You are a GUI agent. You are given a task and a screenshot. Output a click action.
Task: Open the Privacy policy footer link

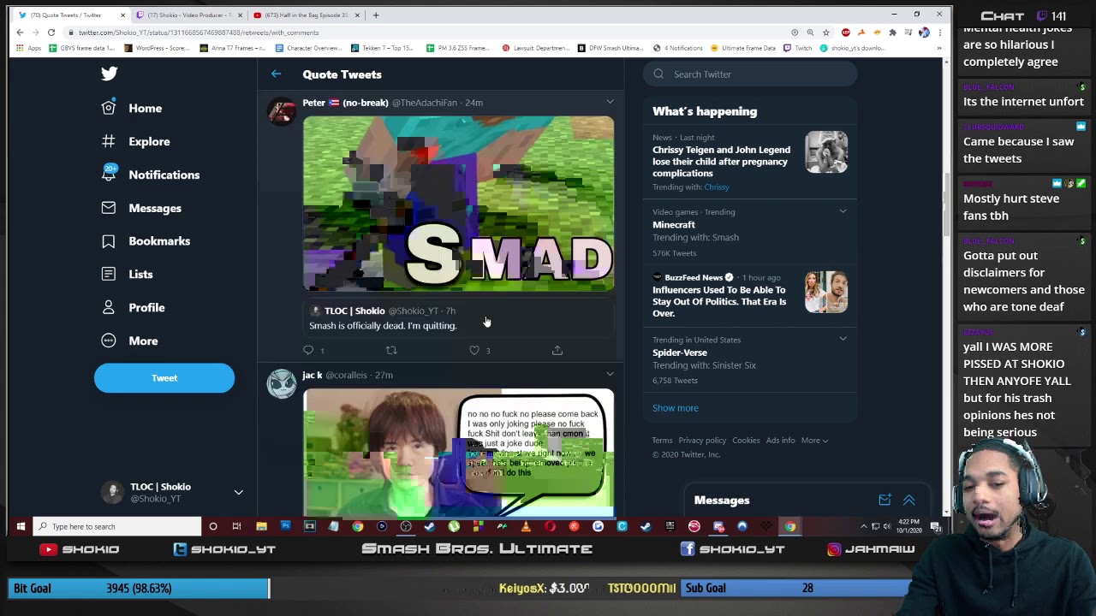click(x=702, y=441)
